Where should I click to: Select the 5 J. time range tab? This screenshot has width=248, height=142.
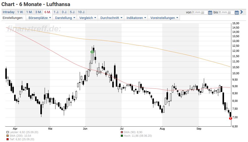coord(72,12)
